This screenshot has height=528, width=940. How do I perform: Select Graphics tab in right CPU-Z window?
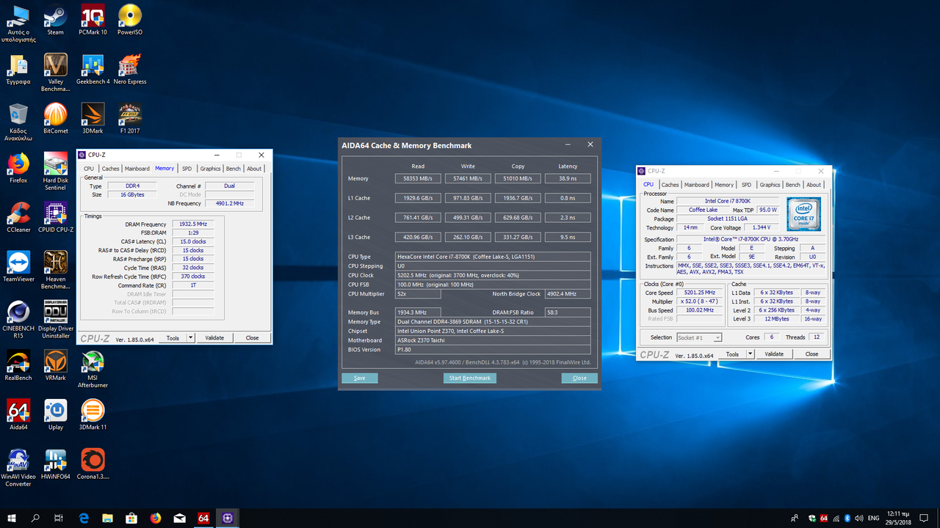(x=770, y=185)
